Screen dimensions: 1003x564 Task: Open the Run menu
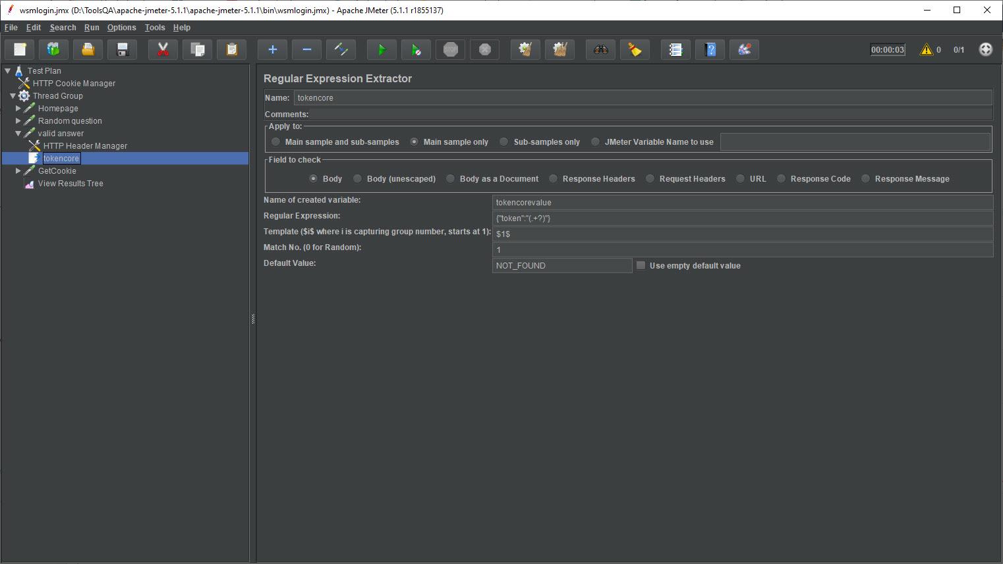(92, 28)
